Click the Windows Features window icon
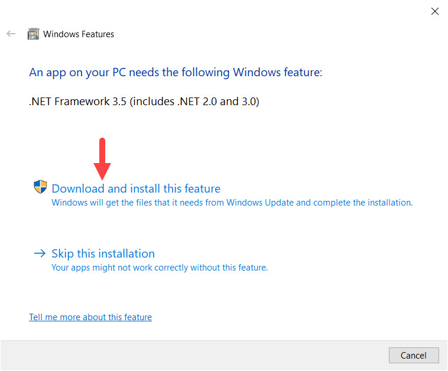448x371 pixels. point(34,34)
